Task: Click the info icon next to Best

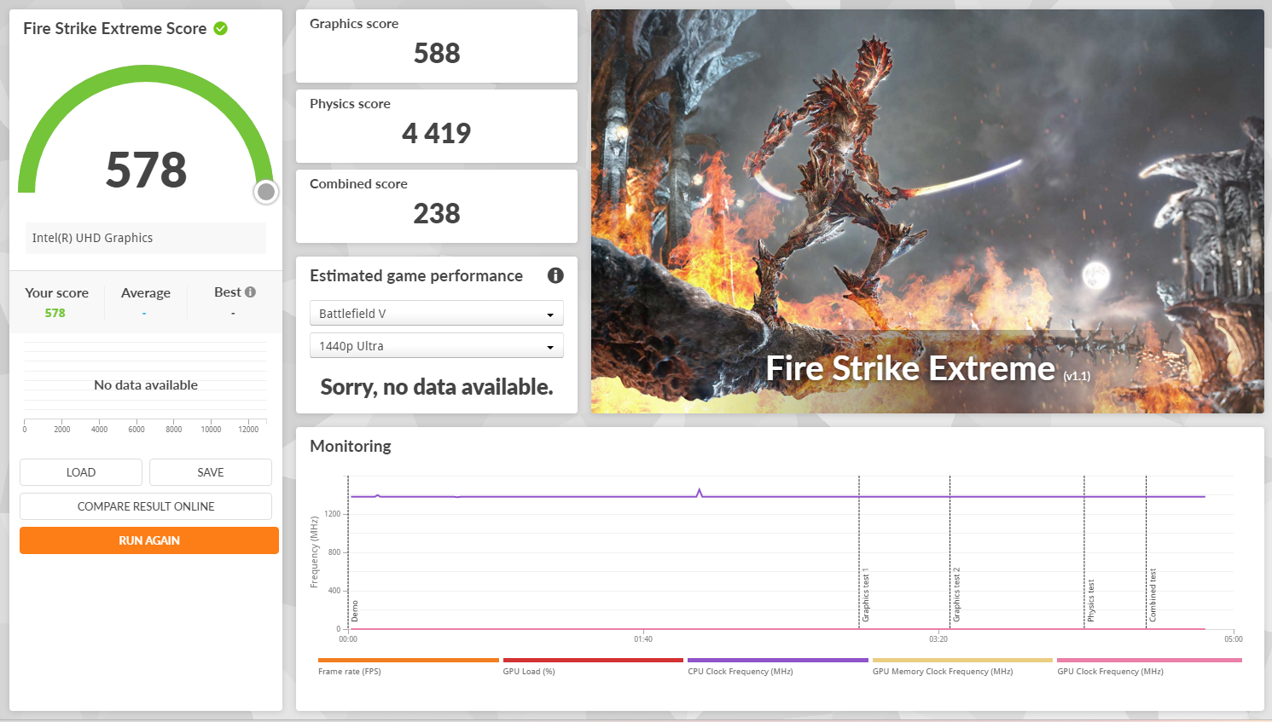Action: point(250,292)
